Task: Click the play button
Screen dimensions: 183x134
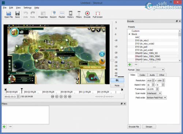Action: click(61, 97)
